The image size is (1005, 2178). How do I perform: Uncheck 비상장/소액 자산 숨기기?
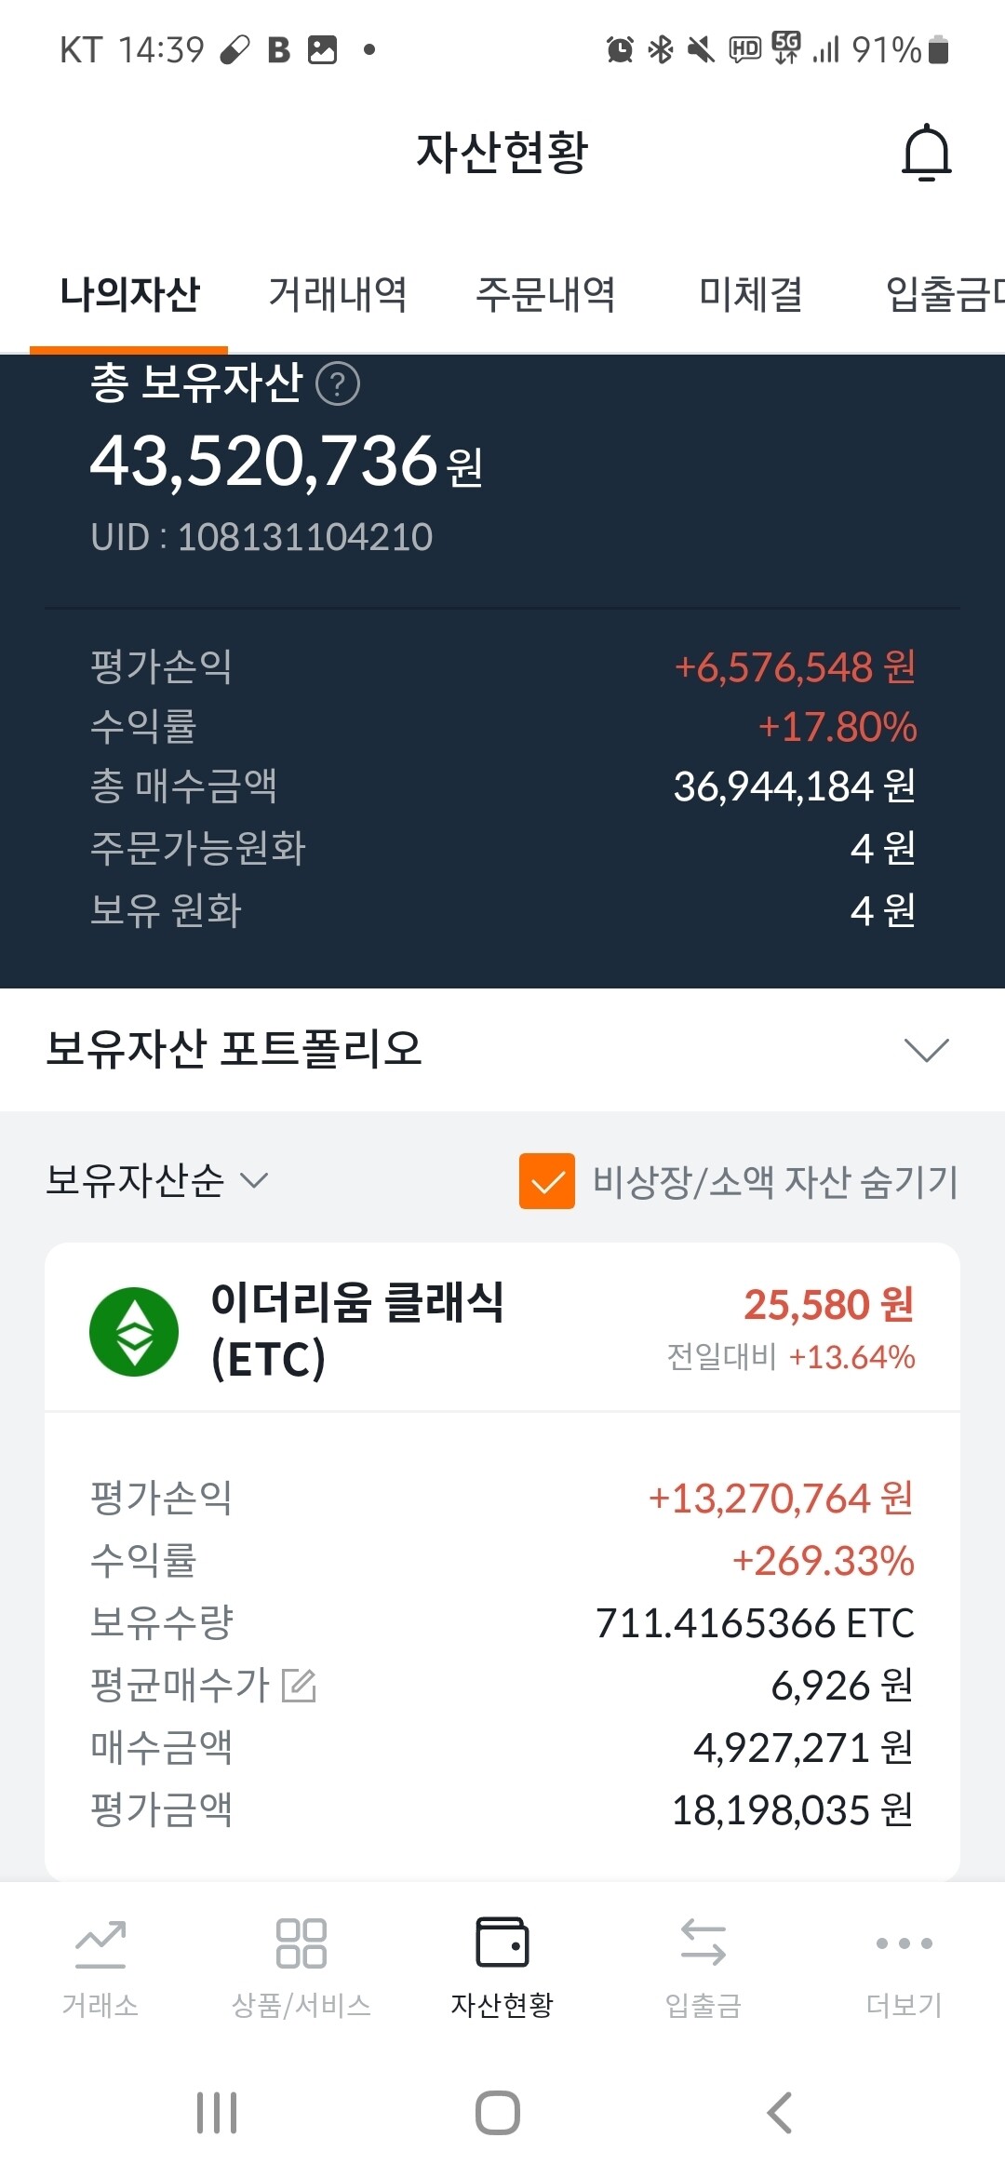(547, 1181)
